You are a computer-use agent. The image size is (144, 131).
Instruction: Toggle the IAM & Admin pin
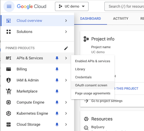pyautogui.click(x=57, y=80)
